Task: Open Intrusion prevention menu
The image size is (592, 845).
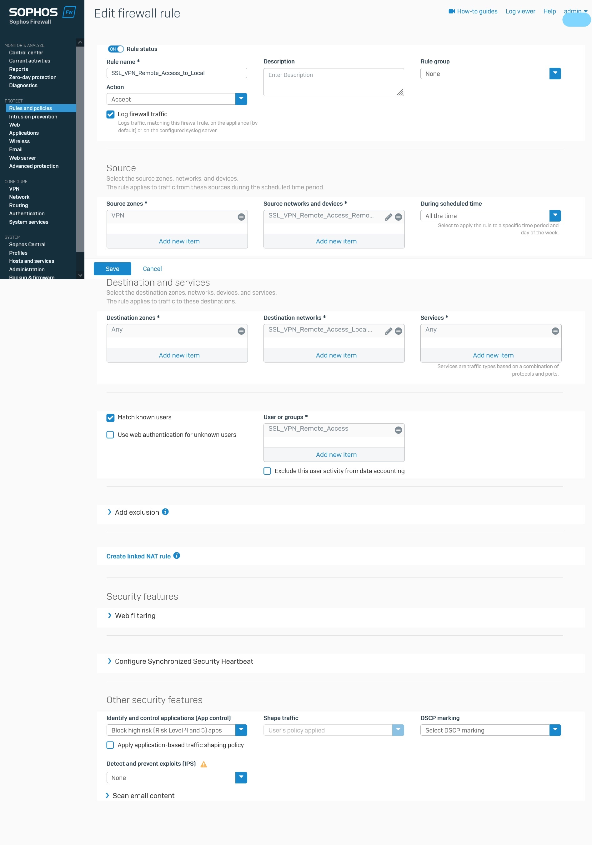Action: 33,117
